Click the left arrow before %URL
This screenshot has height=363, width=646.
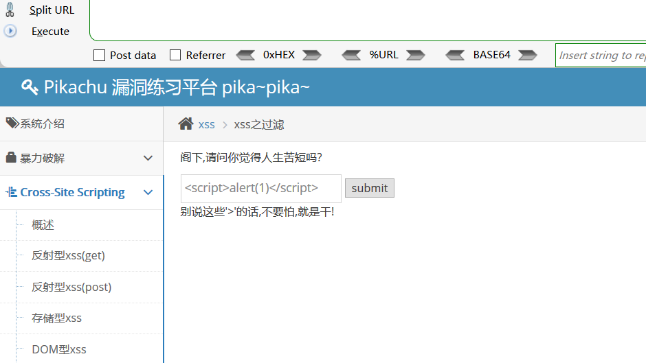[351, 55]
